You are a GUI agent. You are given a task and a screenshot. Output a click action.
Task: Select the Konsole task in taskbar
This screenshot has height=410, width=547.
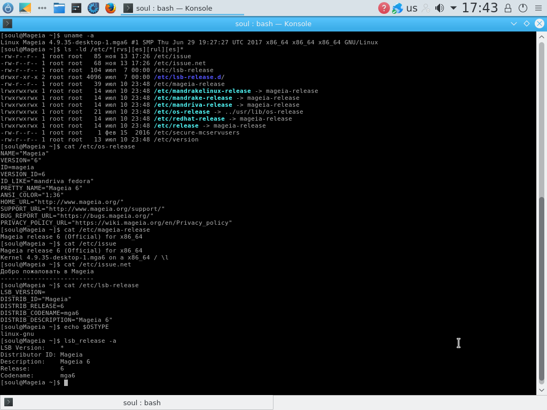tap(182, 8)
